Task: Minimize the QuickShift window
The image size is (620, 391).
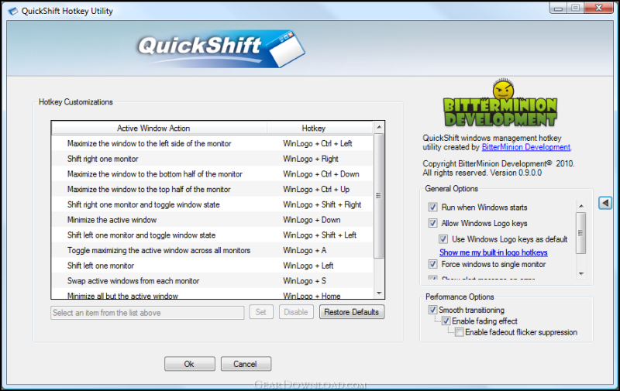Action: [558, 9]
